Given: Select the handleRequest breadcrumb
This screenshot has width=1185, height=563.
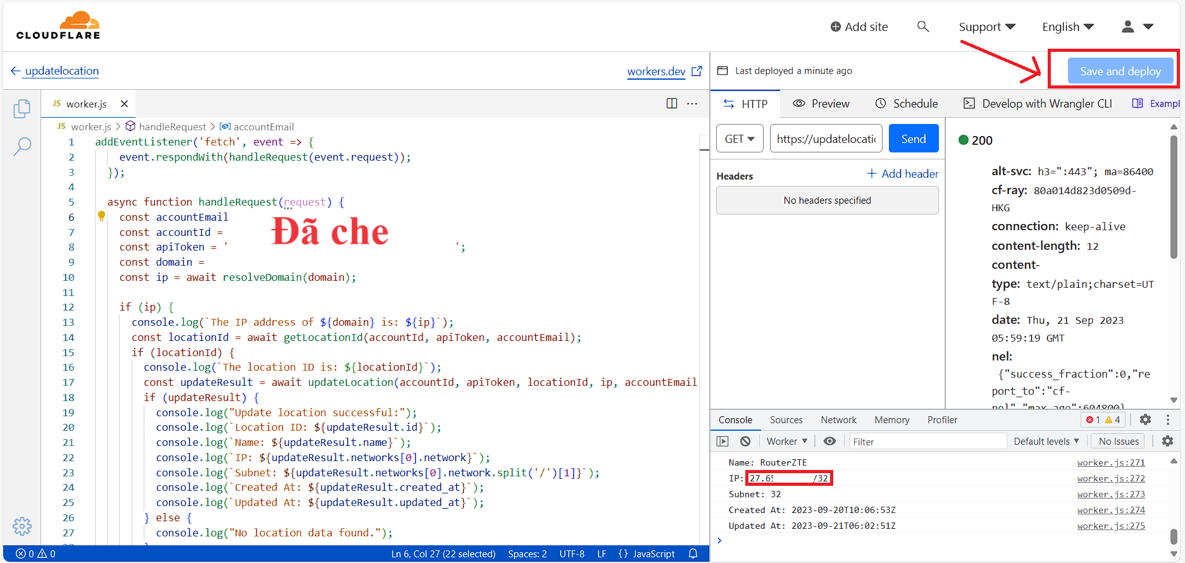Looking at the screenshot, I should [x=166, y=127].
